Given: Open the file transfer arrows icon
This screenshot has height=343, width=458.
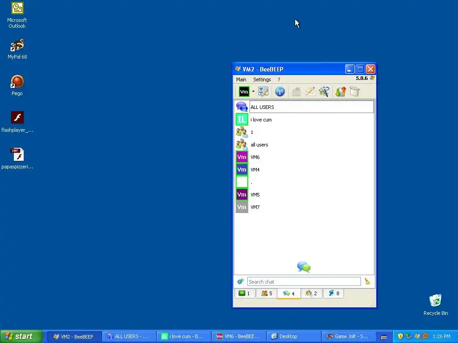Looking at the screenshot, I should (340, 92).
